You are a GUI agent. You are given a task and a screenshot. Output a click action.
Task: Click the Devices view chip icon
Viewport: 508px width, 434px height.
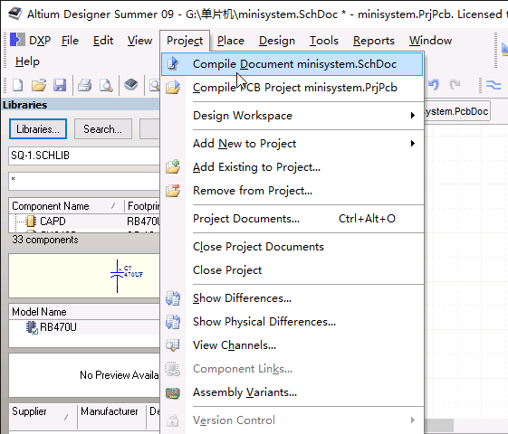131,85
